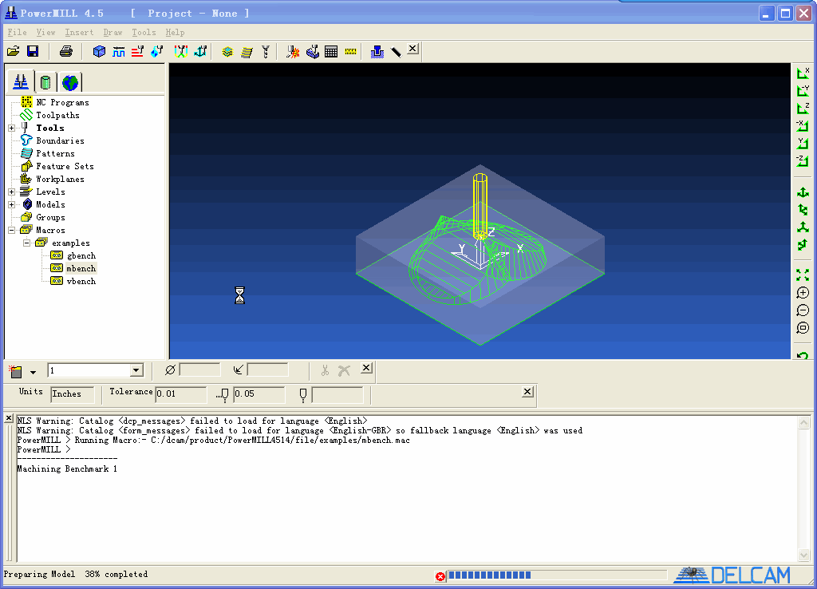Viewport: 817px width, 589px height.
Task: View from negative X axis
Action: (803, 125)
